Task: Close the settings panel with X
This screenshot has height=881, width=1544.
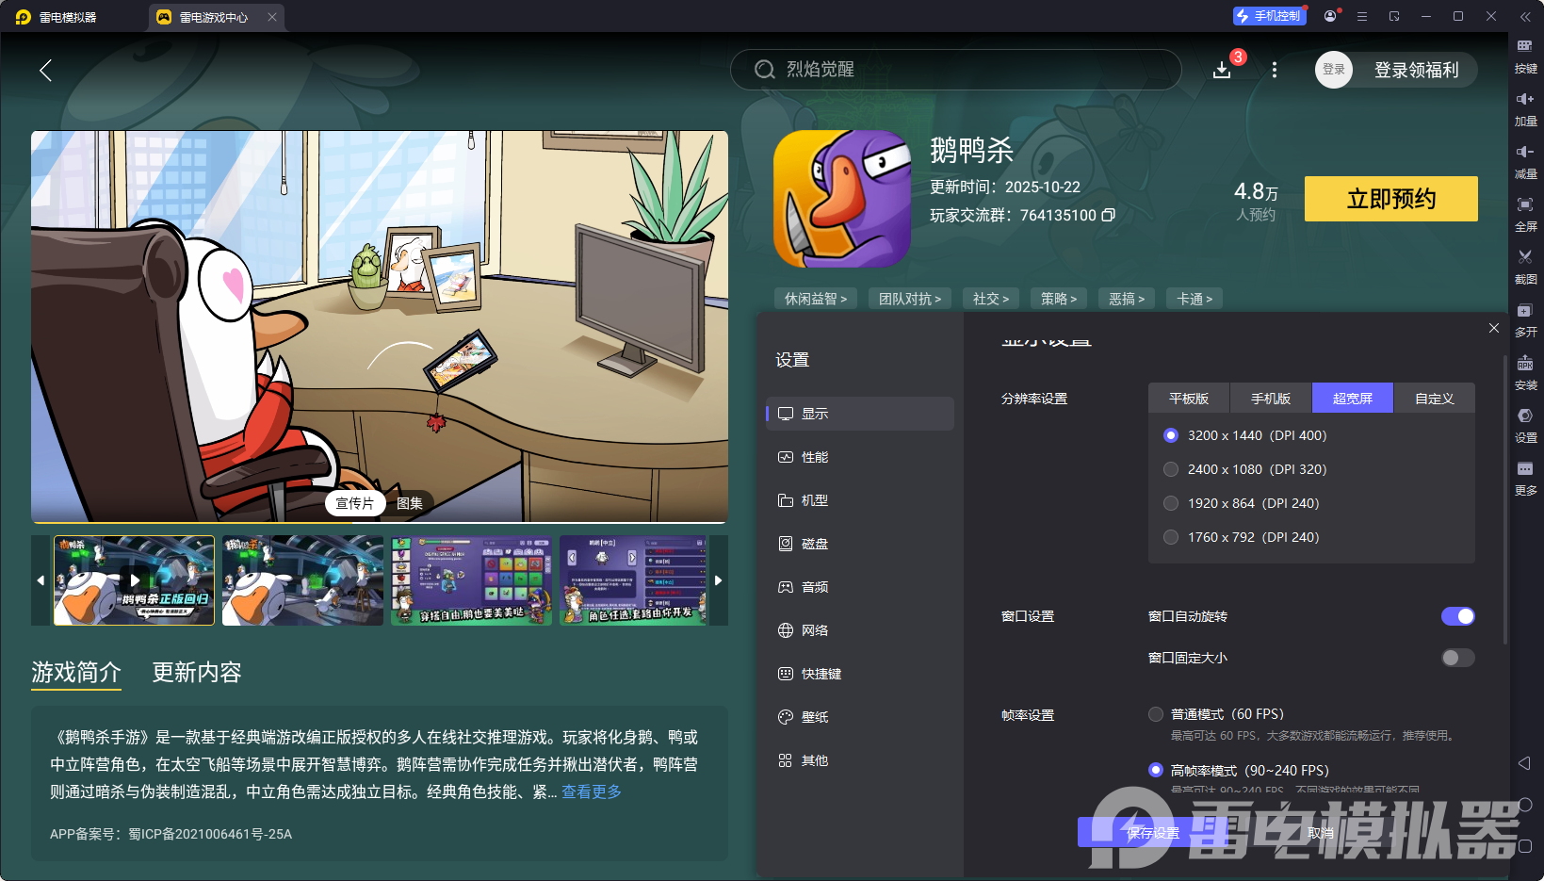Action: tap(1494, 328)
